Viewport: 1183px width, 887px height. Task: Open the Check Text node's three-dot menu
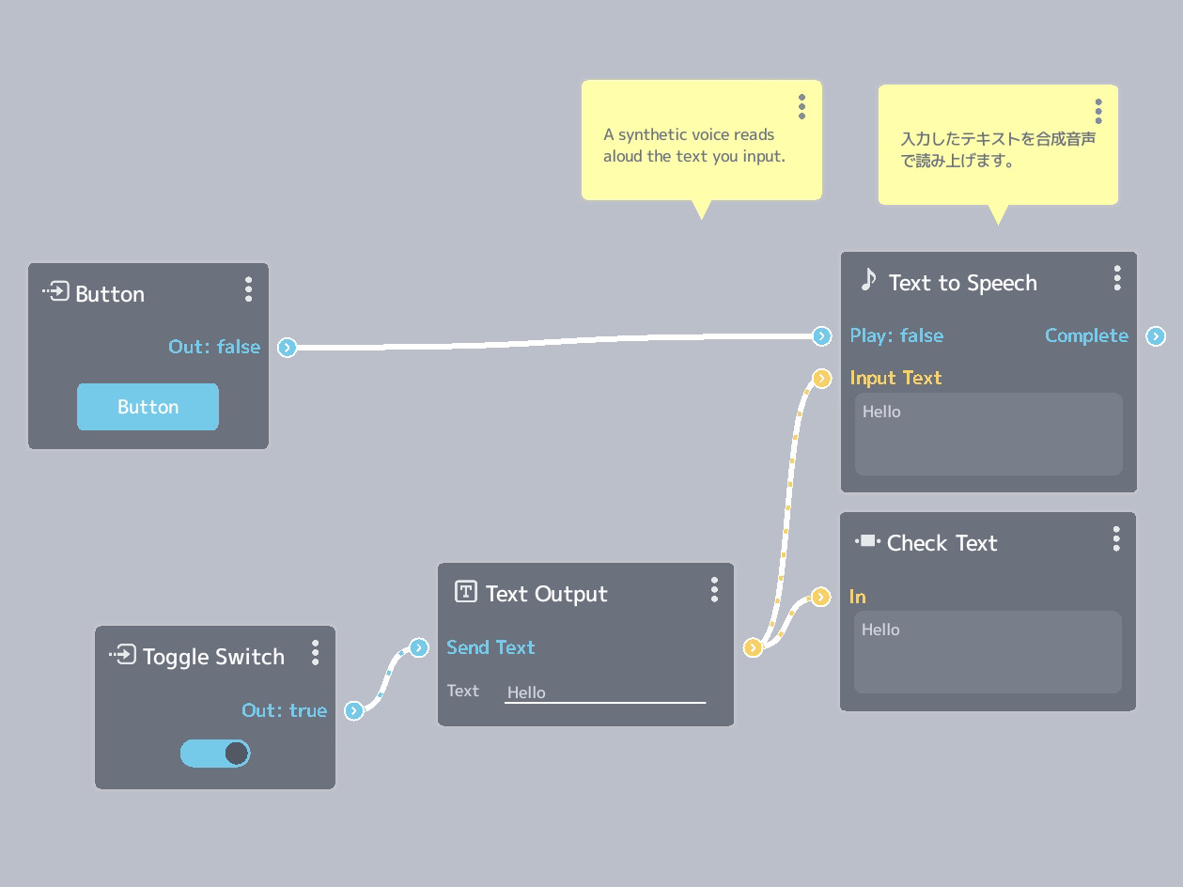[1115, 538]
